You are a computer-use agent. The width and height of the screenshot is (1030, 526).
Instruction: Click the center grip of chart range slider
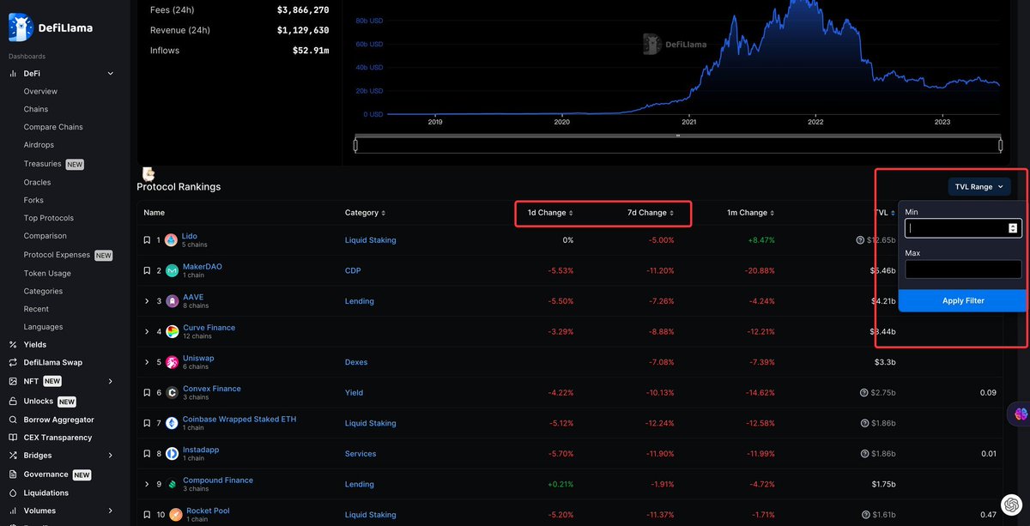coord(677,136)
